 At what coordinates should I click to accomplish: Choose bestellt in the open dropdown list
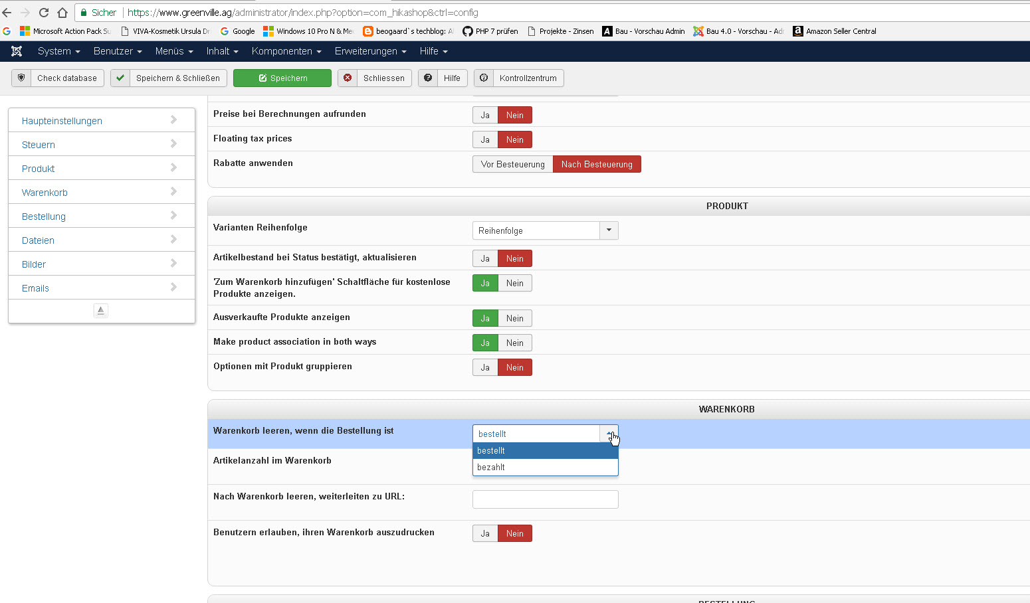pyautogui.click(x=546, y=450)
